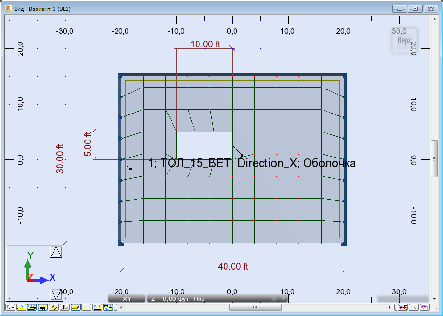Click the glasses-shaped view filter icon
The width and height of the screenshot is (443, 316).
pos(414,307)
